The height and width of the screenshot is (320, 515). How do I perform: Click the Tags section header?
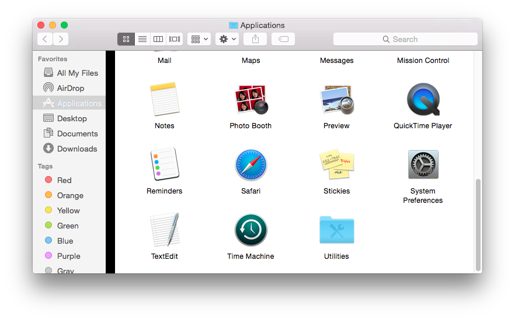pyautogui.click(x=46, y=166)
